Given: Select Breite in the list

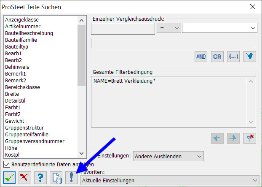Looking at the screenshot, I should pos(12,94).
